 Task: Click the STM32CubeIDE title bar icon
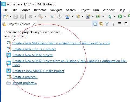pos(4,4)
